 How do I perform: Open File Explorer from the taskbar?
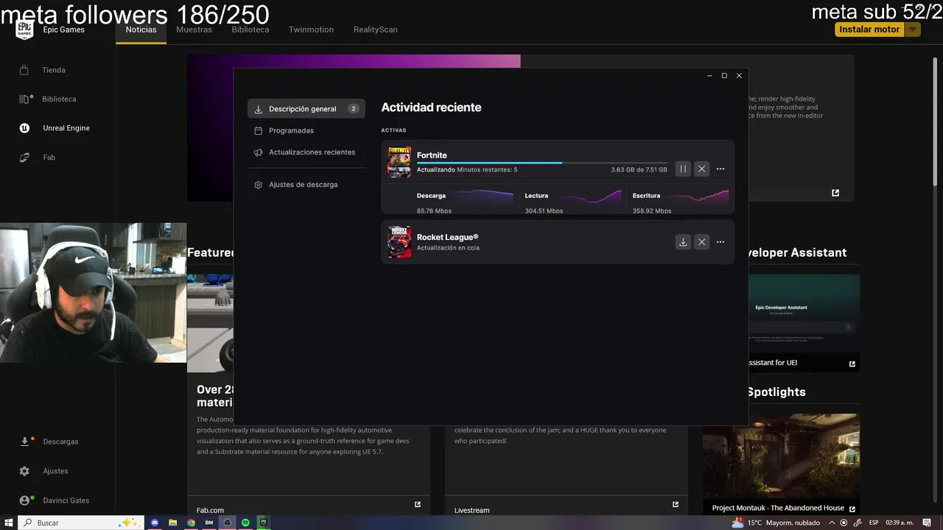pos(173,523)
